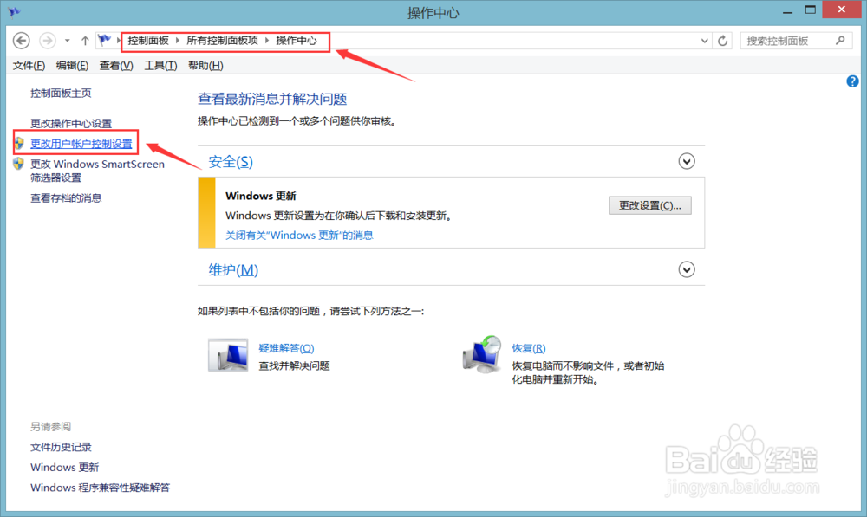867x517 pixels.
Task: Click the refresh icon in the address bar
Action: coord(723,40)
